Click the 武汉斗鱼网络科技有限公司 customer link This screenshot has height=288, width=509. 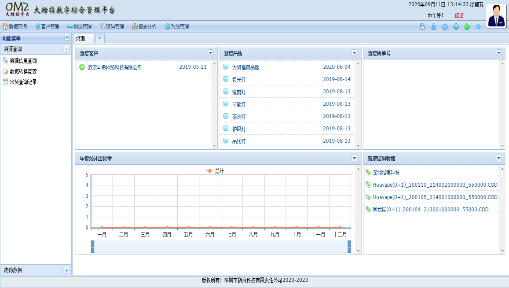pyautogui.click(x=115, y=67)
